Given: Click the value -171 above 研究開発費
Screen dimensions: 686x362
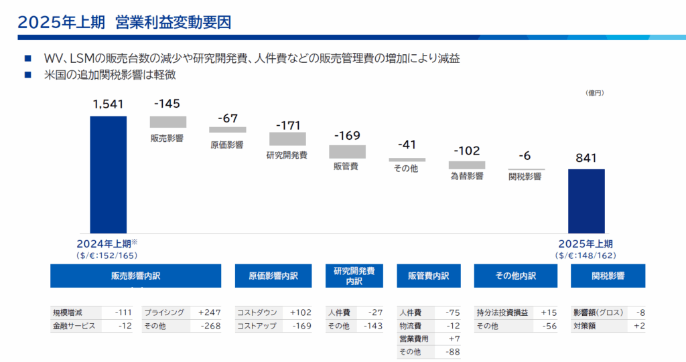Looking at the screenshot, I should click(288, 126).
